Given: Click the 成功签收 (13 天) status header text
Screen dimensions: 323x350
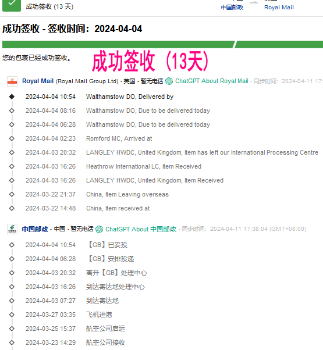Looking at the screenshot, I should point(49,6).
